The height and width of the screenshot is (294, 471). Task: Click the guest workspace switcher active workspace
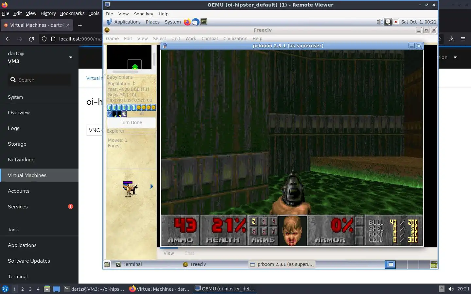[390, 265]
